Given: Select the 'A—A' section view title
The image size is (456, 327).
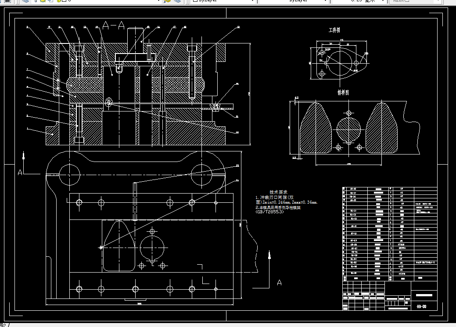Looking at the screenshot, I should point(113,25).
